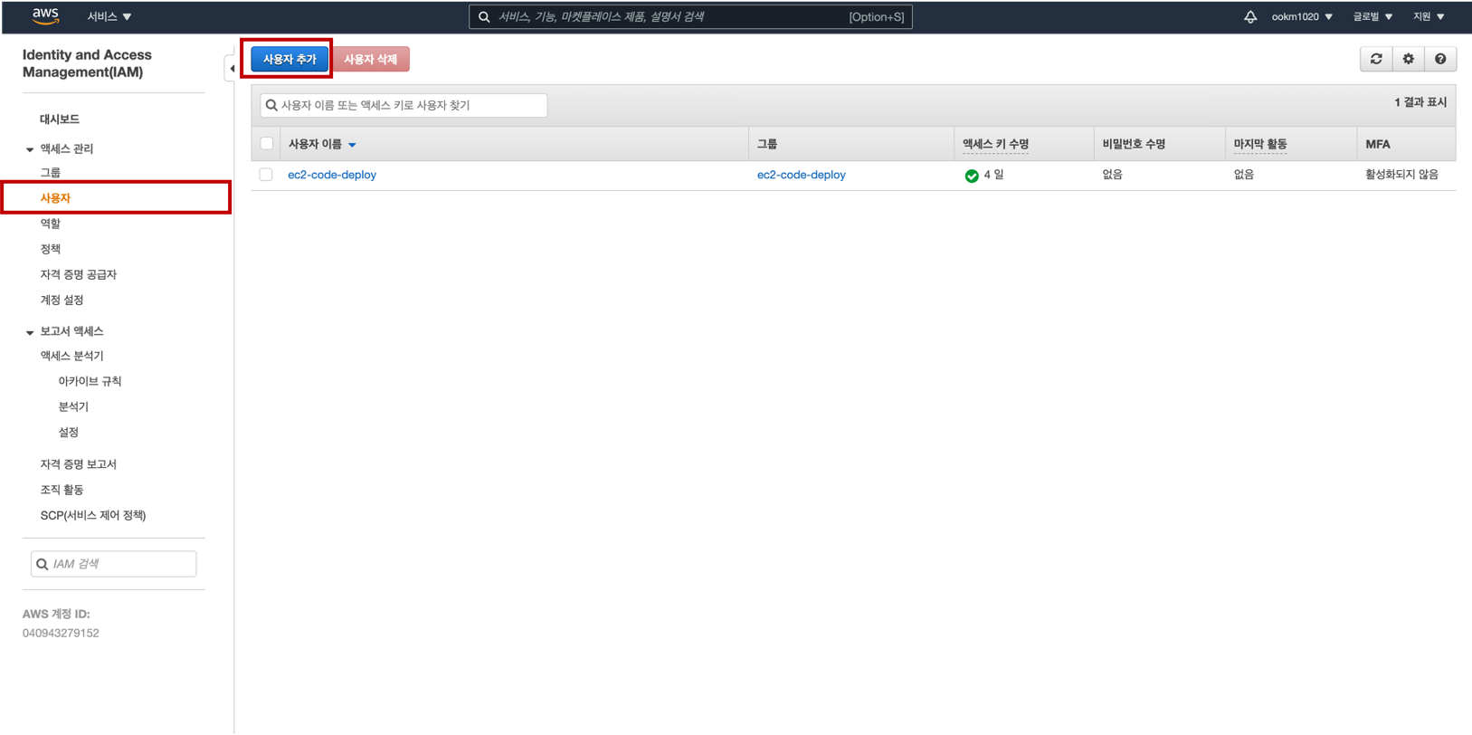1472x735 pixels.
Task: Open 설정 under 액세스 분석기
Action: point(69,432)
